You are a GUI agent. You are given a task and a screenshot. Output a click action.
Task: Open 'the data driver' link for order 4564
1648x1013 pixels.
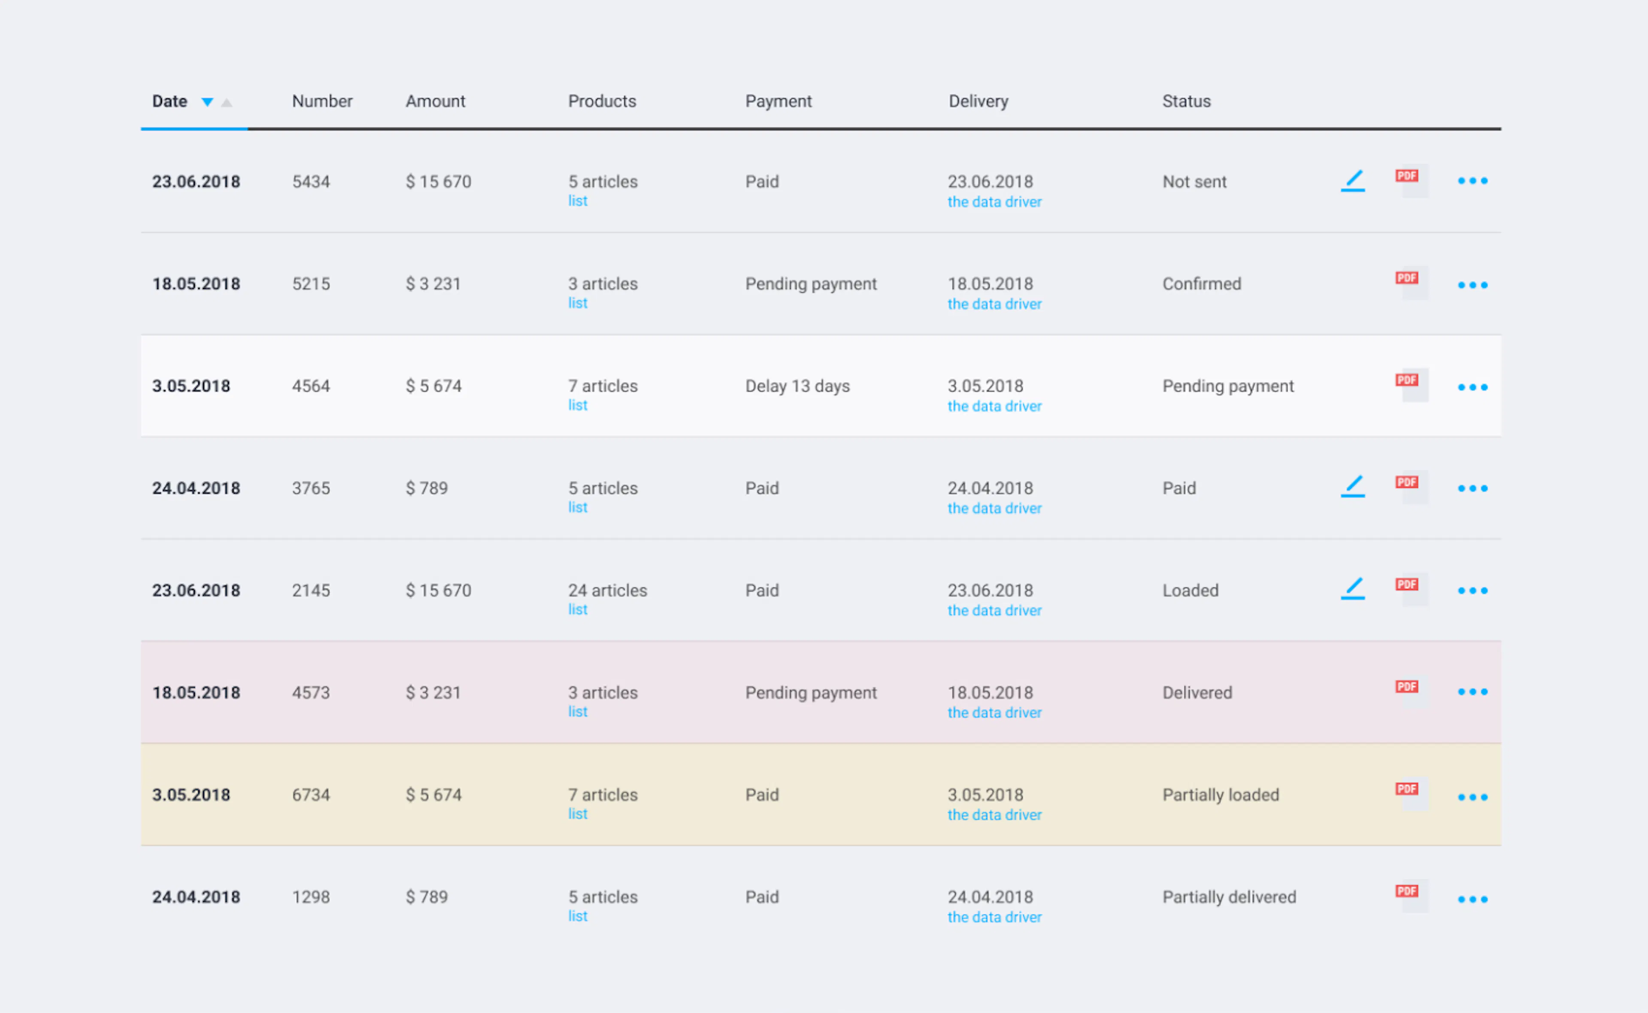[x=994, y=406]
